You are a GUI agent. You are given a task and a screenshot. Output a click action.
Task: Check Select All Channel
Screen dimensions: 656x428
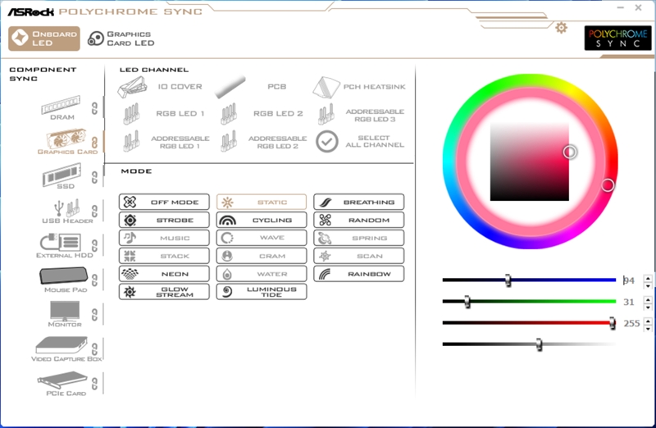[360, 141]
